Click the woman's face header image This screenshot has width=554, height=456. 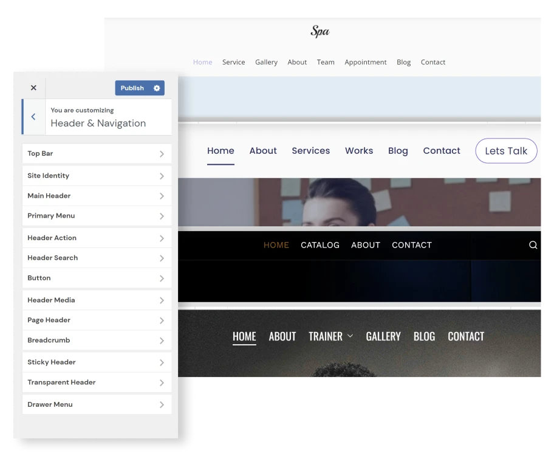point(360,202)
